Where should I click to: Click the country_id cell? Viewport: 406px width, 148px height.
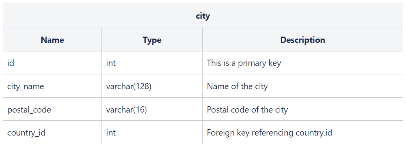(27, 132)
